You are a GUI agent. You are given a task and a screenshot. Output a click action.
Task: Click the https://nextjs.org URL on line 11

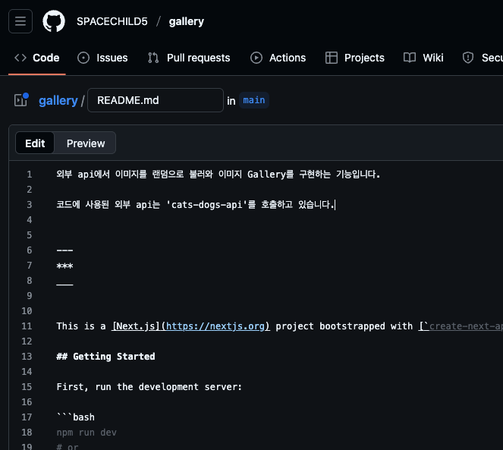(215, 326)
